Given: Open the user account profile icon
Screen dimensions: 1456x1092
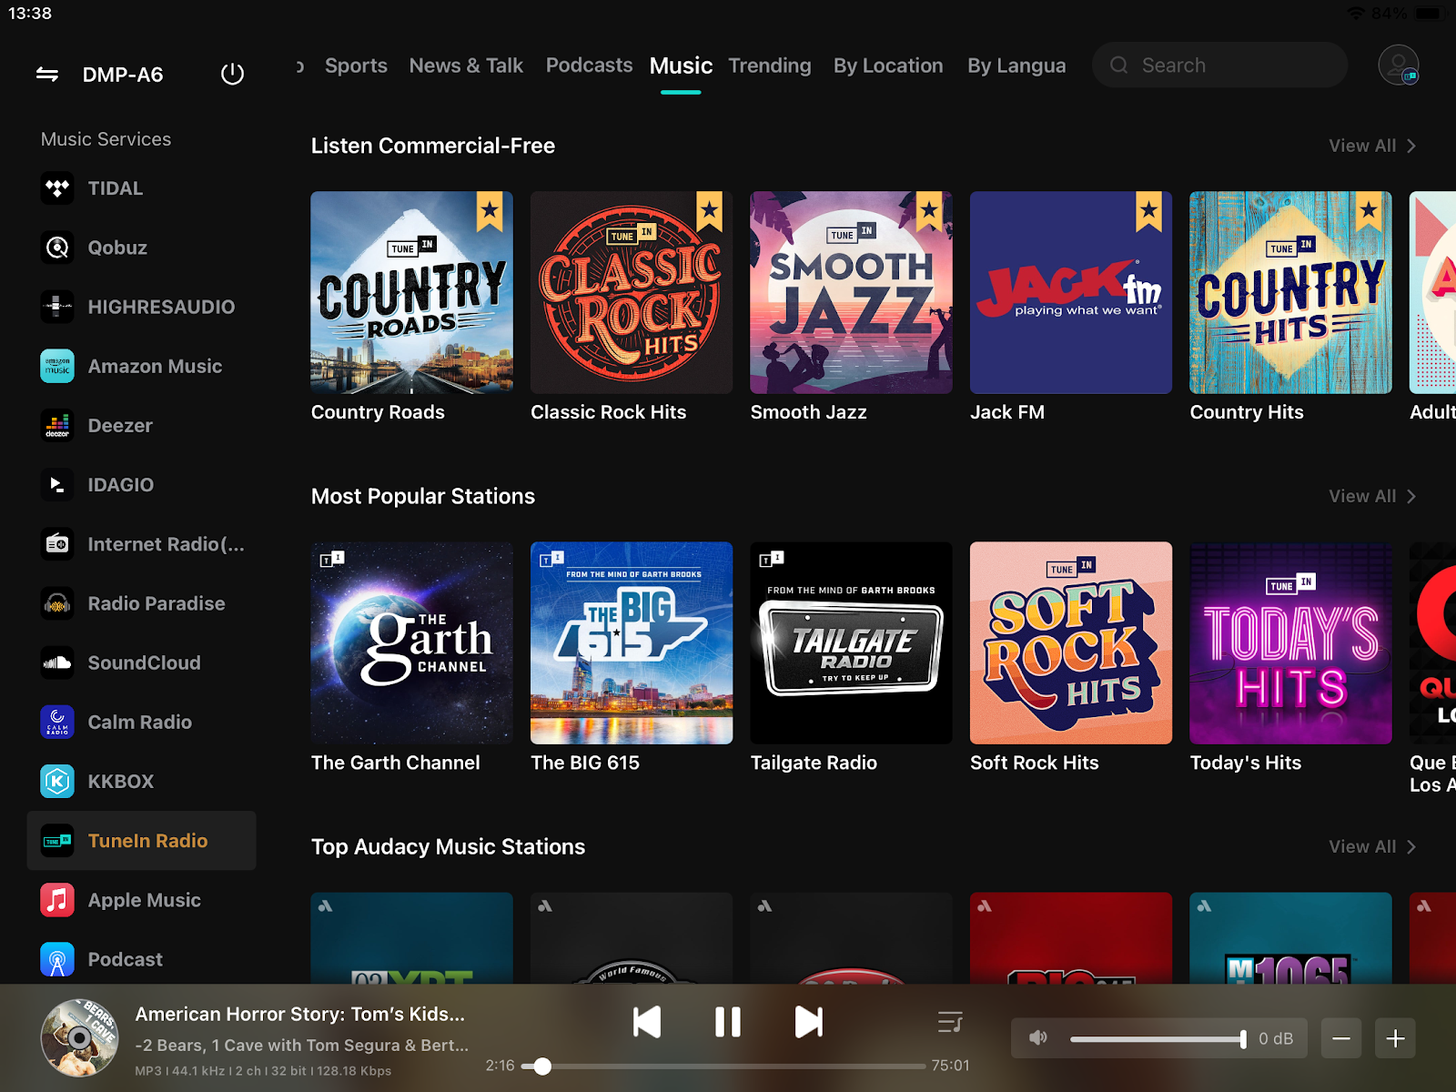Looking at the screenshot, I should (x=1398, y=66).
